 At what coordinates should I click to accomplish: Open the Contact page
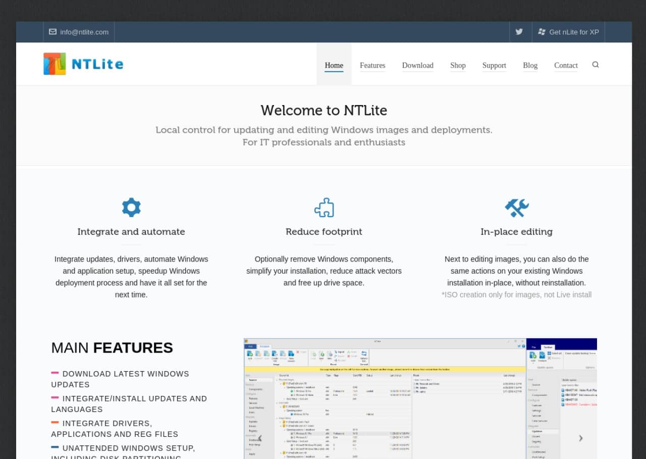coord(566,65)
